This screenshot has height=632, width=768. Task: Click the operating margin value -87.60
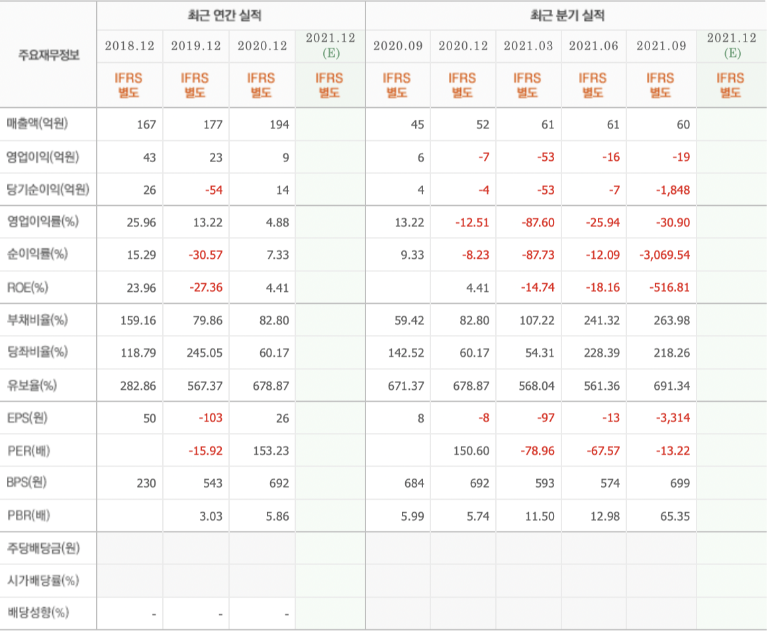point(538,223)
